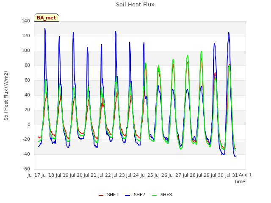Click the Soil Heat Flux (W/m2) axis title
271x203 pixels.
[x=6, y=96]
